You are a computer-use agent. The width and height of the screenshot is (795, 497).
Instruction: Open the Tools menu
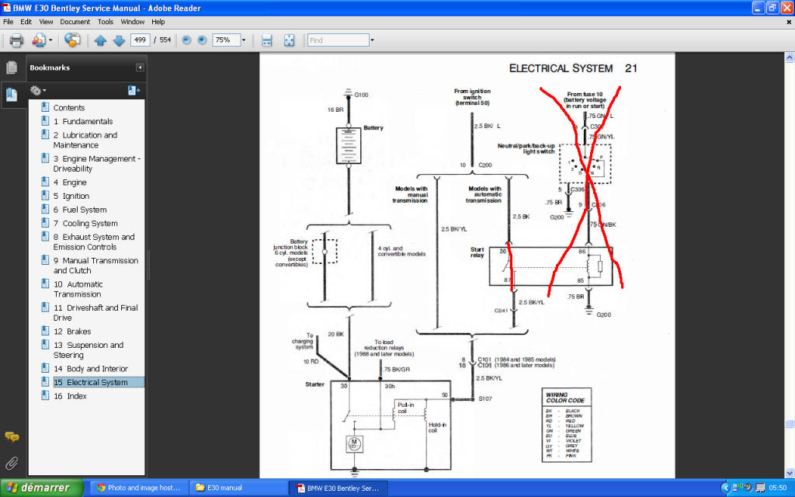(106, 22)
